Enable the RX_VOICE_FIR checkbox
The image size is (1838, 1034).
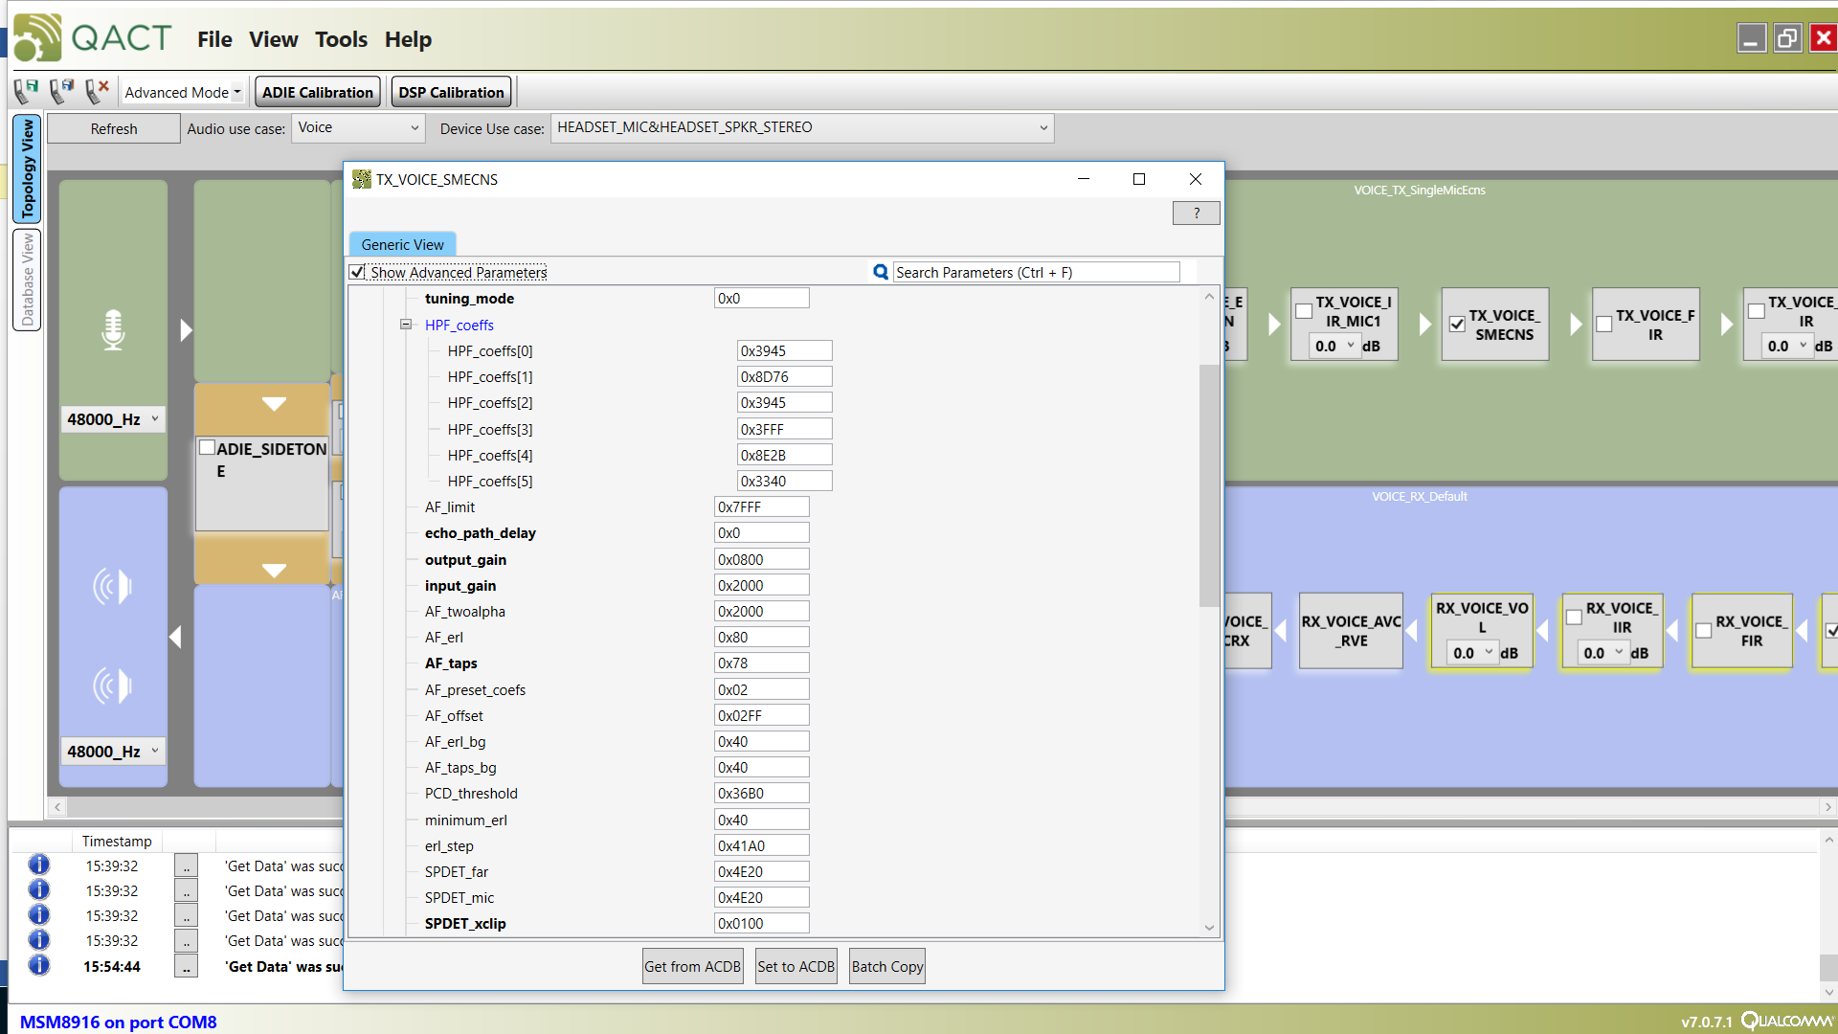coord(1704,631)
